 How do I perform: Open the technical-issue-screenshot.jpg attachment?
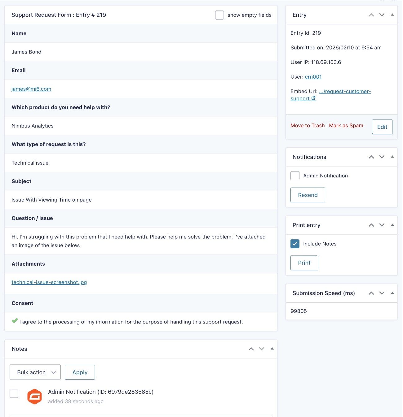[x=49, y=282]
